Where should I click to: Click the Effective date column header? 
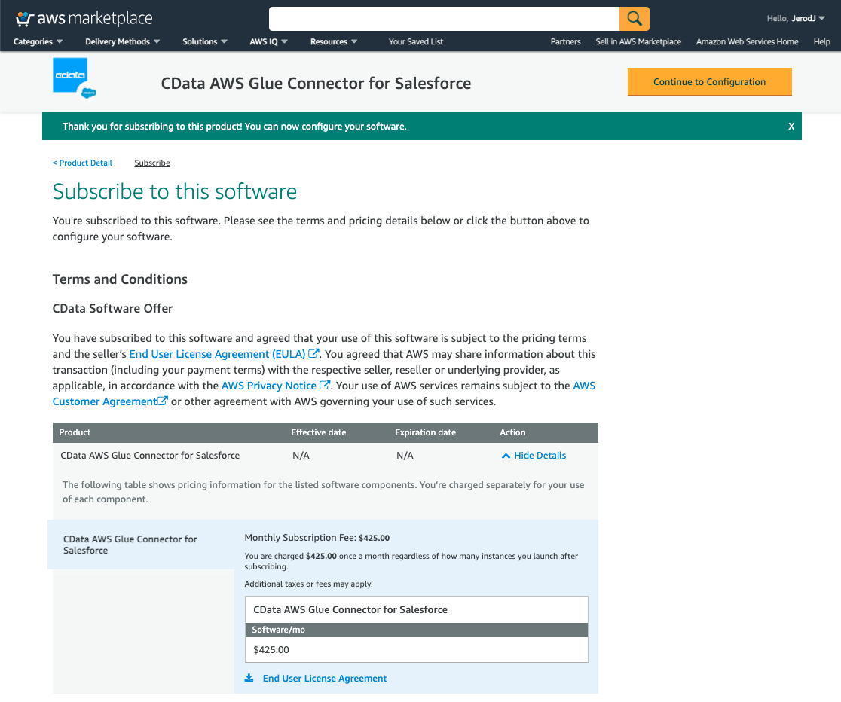tap(319, 432)
